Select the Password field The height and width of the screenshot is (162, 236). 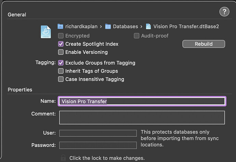coord(98,145)
